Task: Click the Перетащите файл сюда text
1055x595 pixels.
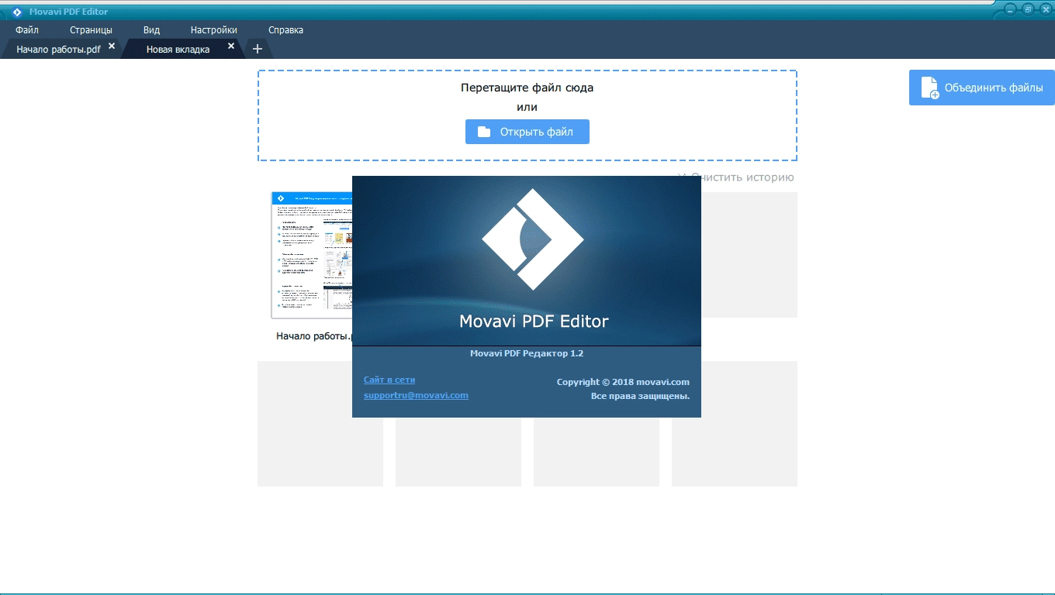Action: point(527,88)
